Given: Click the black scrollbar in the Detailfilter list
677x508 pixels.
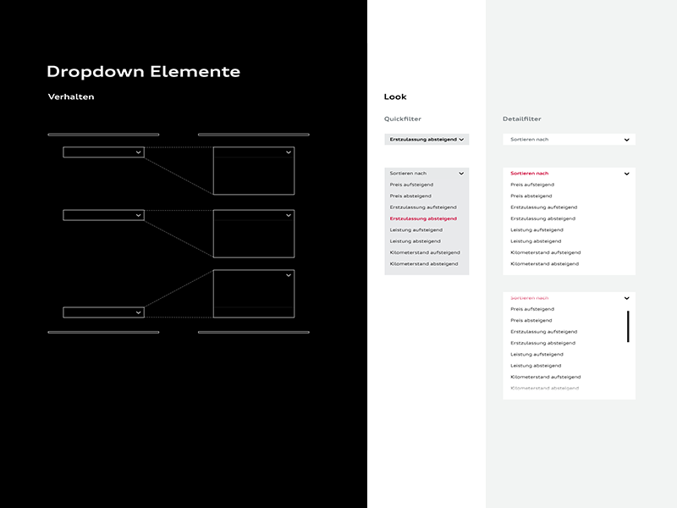Looking at the screenshot, I should (x=628, y=327).
